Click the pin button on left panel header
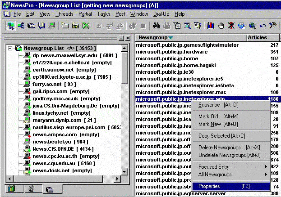Image resolution: width=281 pixels, height=197 pixels. pyautogui.click(x=121, y=38)
